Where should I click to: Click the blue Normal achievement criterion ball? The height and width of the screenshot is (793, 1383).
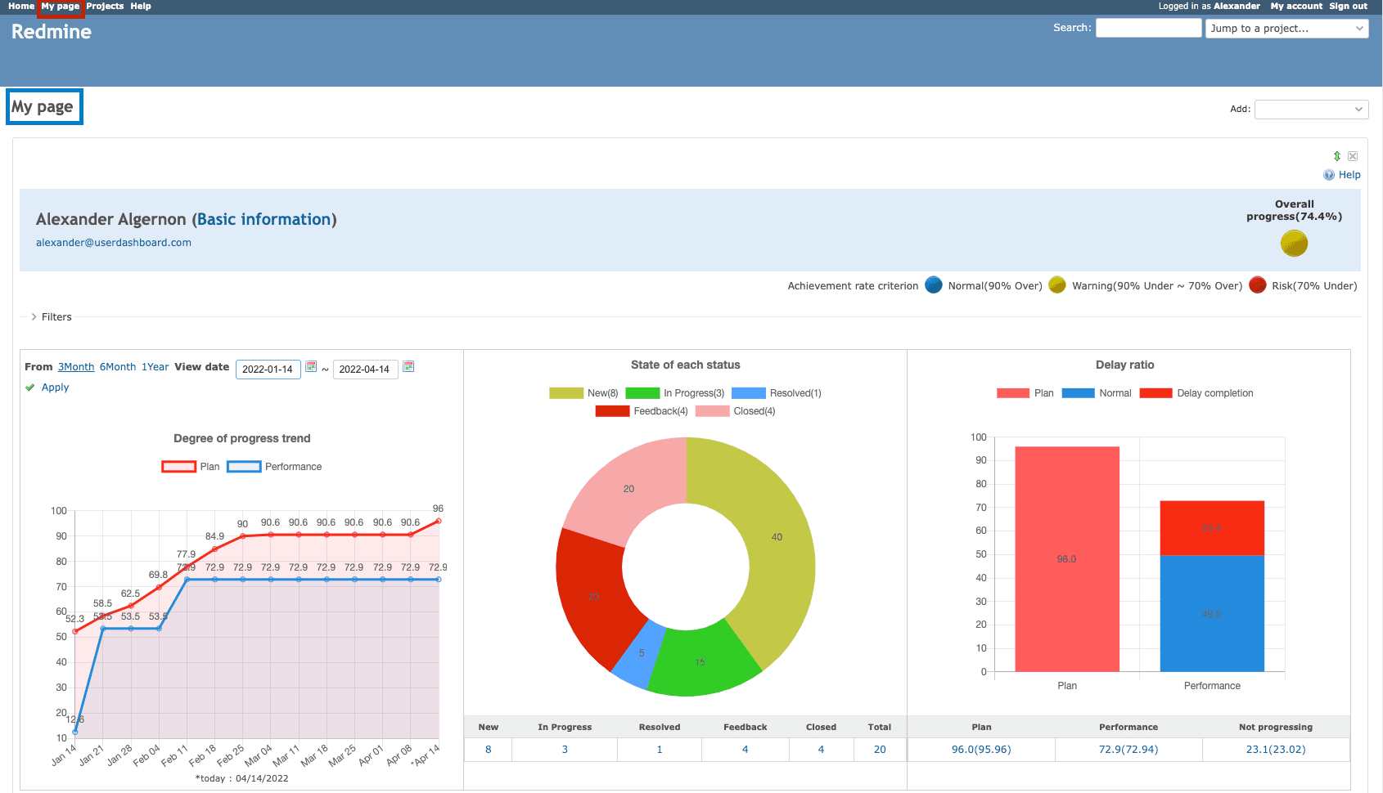coord(933,285)
